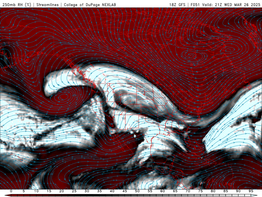Click the "75" label on the color scale
The height and width of the screenshot is (197, 262).
[x=200, y=191]
